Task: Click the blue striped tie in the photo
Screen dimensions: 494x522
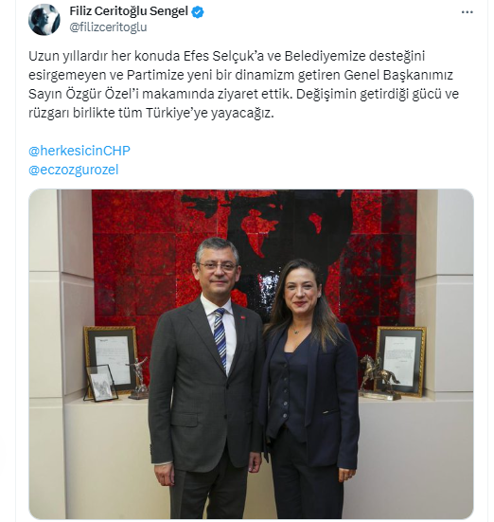Action: 220,337
